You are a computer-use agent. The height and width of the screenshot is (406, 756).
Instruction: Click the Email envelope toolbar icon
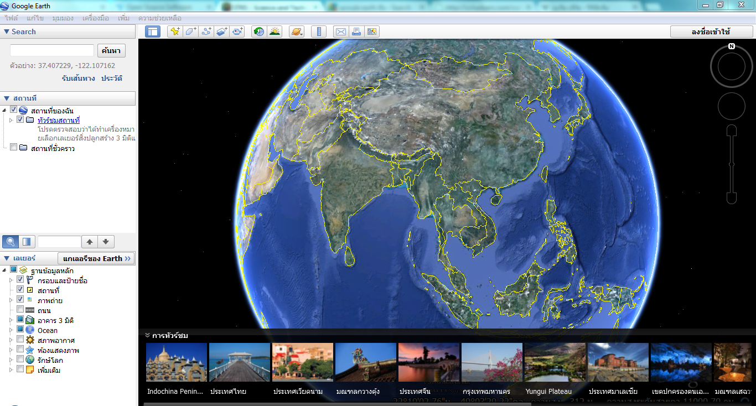[x=340, y=32]
